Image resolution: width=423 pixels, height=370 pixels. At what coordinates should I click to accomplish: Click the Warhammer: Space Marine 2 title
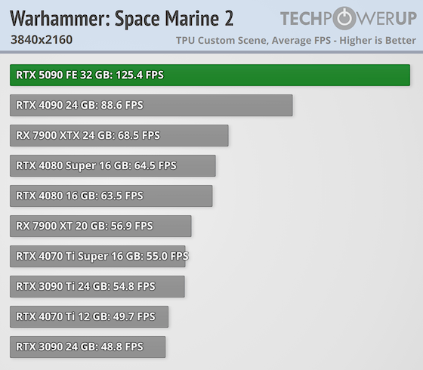click(122, 19)
